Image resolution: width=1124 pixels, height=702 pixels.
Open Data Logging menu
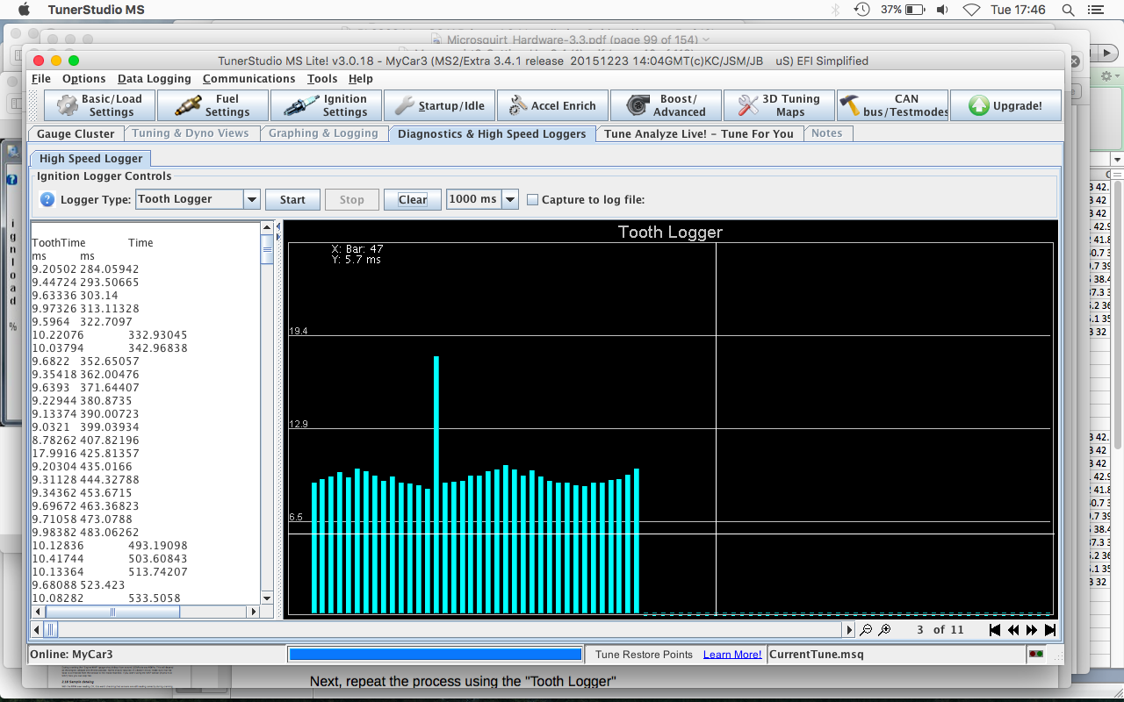(x=155, y=78)
